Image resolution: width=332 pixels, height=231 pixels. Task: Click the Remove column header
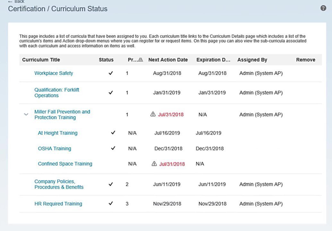click(305, 60)
